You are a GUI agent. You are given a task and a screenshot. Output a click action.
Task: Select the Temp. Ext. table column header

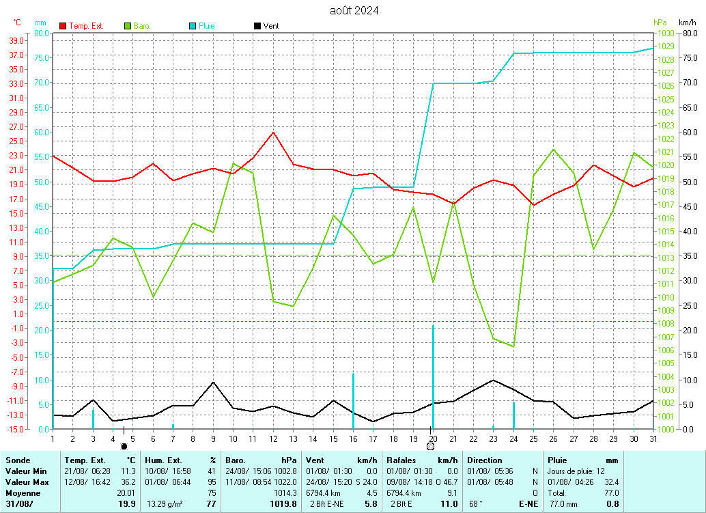[85, 460]
